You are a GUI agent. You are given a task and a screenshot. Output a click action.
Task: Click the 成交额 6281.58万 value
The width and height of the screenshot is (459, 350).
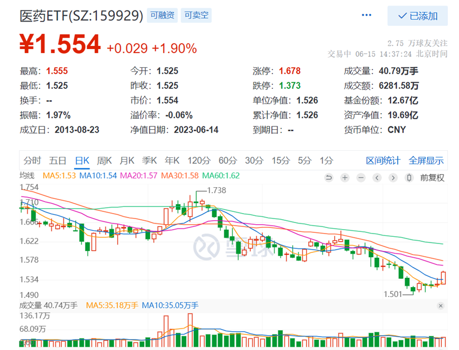399,86
